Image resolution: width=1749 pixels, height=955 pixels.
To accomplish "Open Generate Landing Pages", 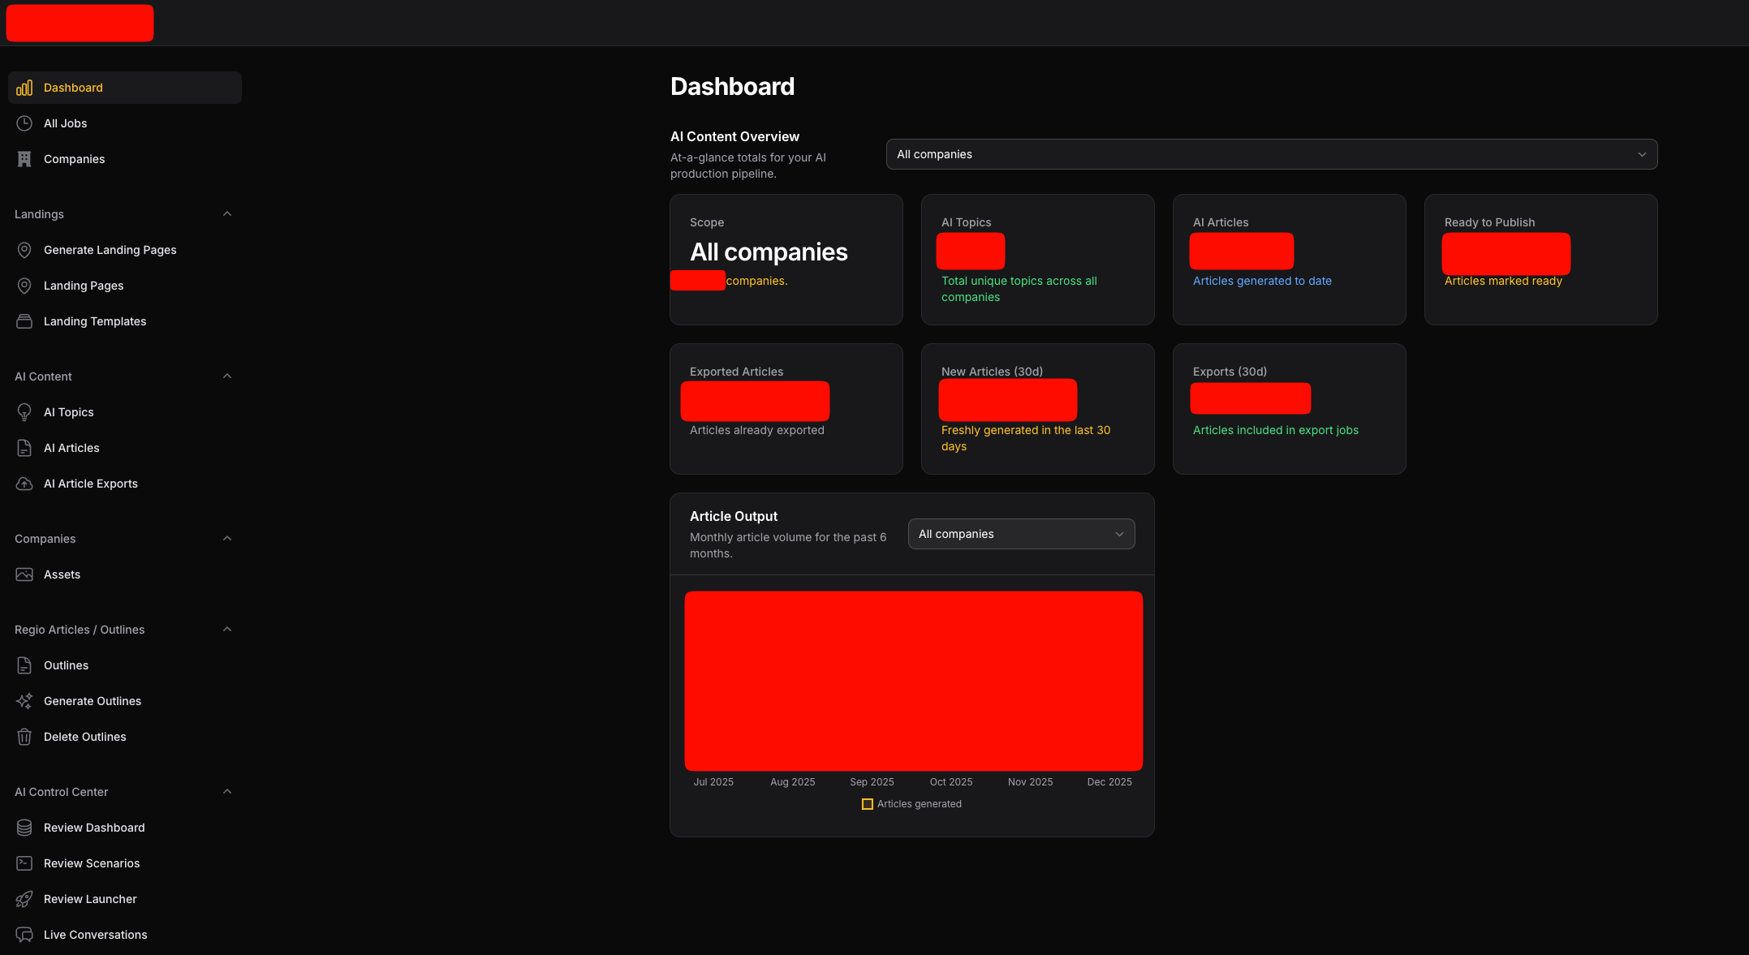I will pyautogui.click(x=110, y=249).
